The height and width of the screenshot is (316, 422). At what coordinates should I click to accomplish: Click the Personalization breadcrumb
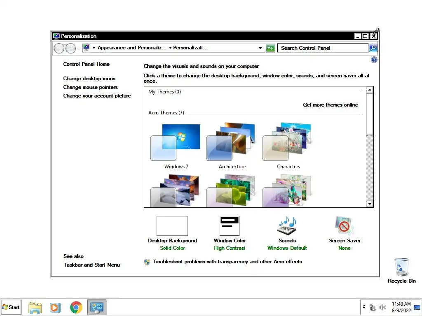[190, 48]
